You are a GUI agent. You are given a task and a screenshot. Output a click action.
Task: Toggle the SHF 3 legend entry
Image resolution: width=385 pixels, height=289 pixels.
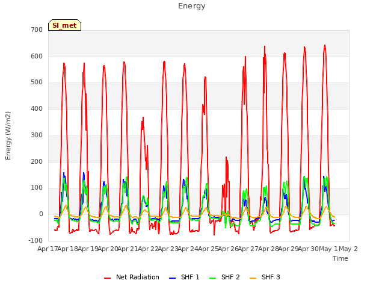265,277
